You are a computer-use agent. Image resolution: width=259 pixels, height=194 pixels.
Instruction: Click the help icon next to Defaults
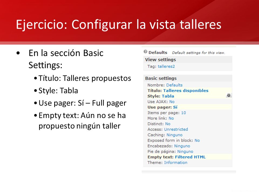click(145, 52)
